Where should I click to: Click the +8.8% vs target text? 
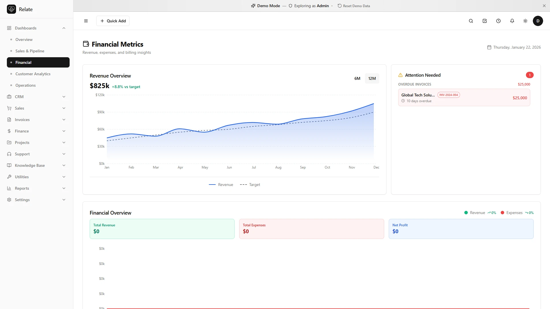[x=126, y=87]
